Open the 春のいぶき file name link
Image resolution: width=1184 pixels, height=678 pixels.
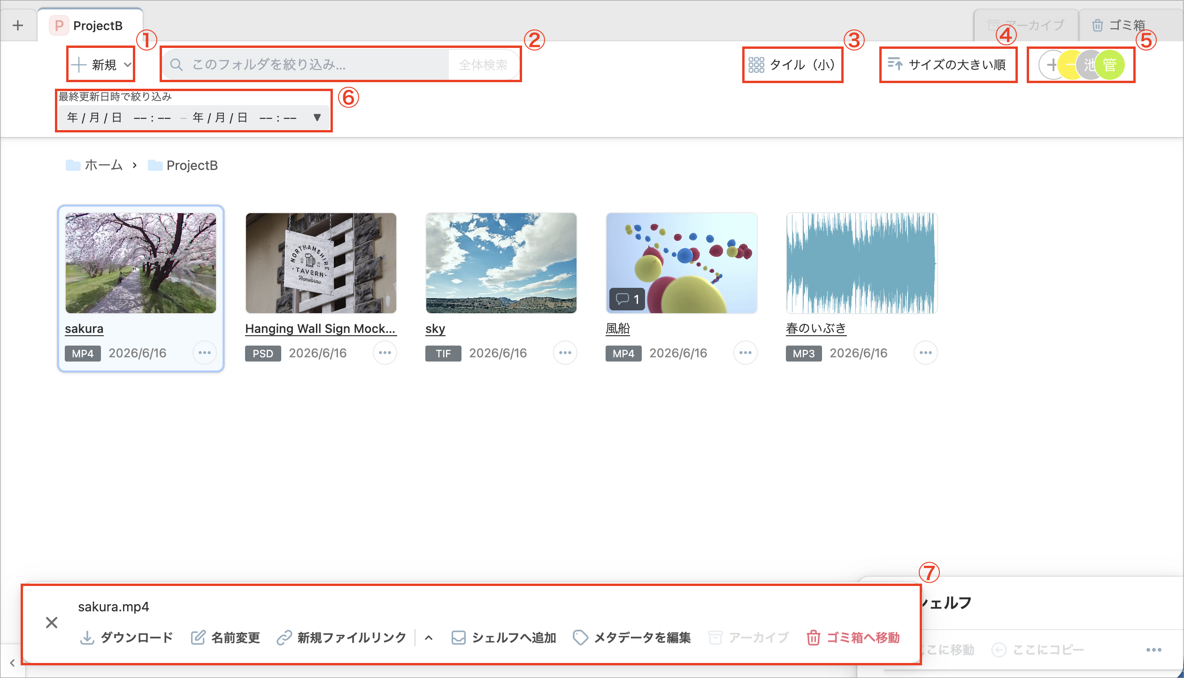(816, 329)
